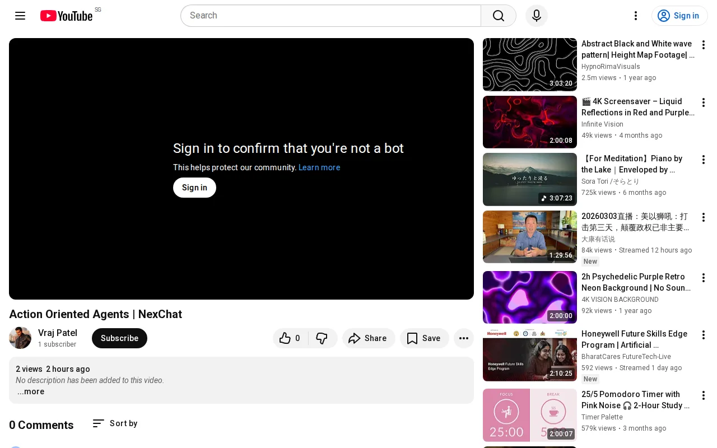717x448 pixels.
Task: Open Vraj Patel channel avatar
Action: pyautogui.click(x=20, y=338)
